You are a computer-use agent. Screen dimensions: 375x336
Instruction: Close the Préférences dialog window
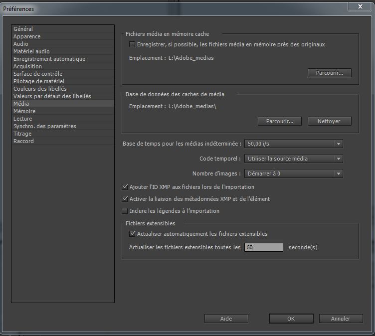pyautogui.click(x=360, y=6)
